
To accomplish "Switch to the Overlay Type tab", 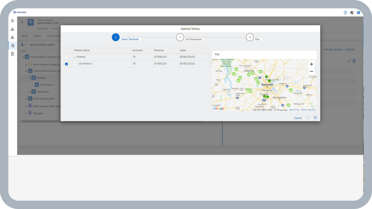I will pyautogui.click(x=53, y=36).
